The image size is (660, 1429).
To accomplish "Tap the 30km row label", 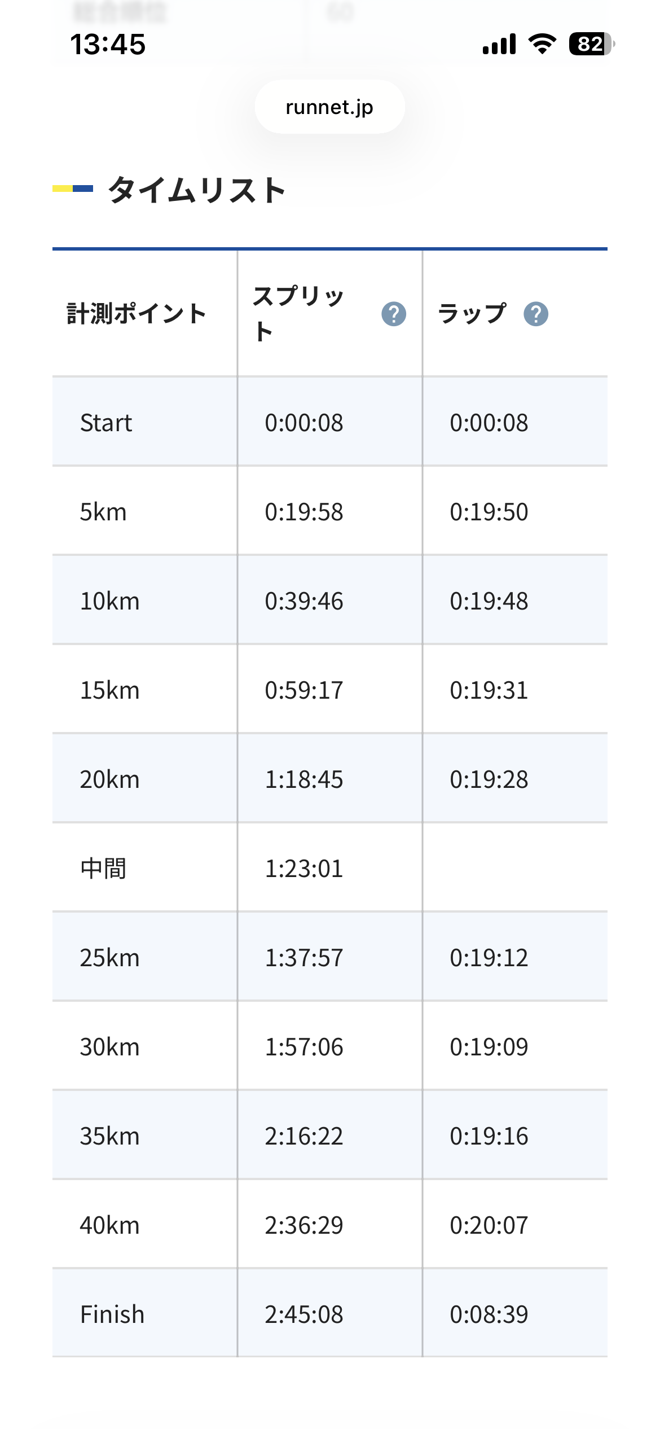I will 109,1047.
